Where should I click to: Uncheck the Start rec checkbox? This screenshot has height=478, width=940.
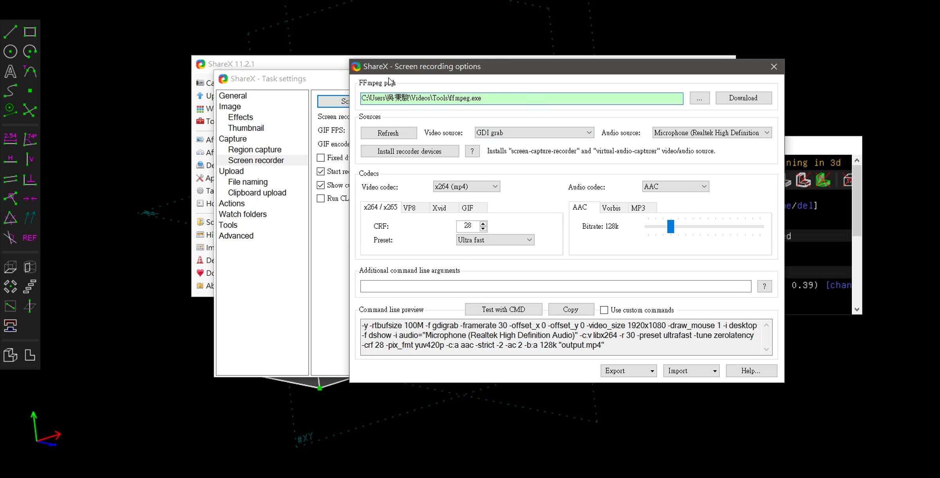[321, 171]
